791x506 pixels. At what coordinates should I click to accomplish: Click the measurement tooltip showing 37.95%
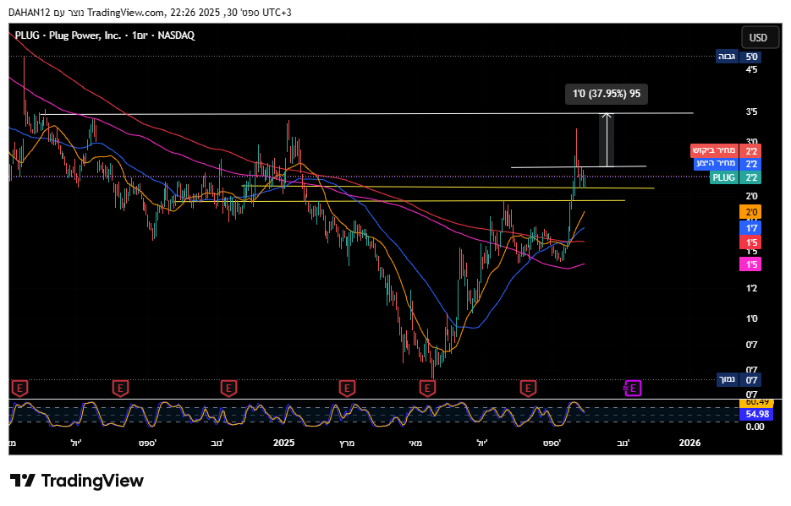tap(607, 94)
